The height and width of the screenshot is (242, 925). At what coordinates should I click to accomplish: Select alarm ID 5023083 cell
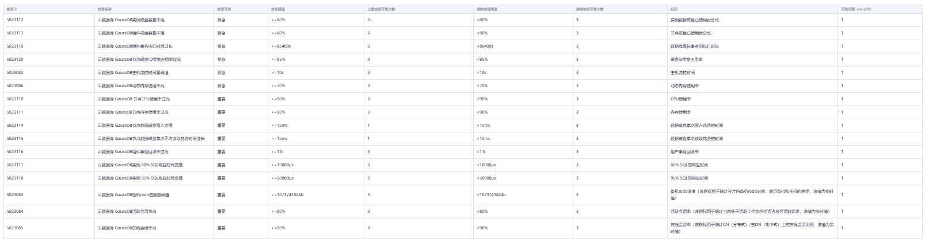pyautogui.click(x=15, y=194)
